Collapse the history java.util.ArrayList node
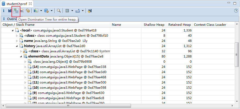 17,46
